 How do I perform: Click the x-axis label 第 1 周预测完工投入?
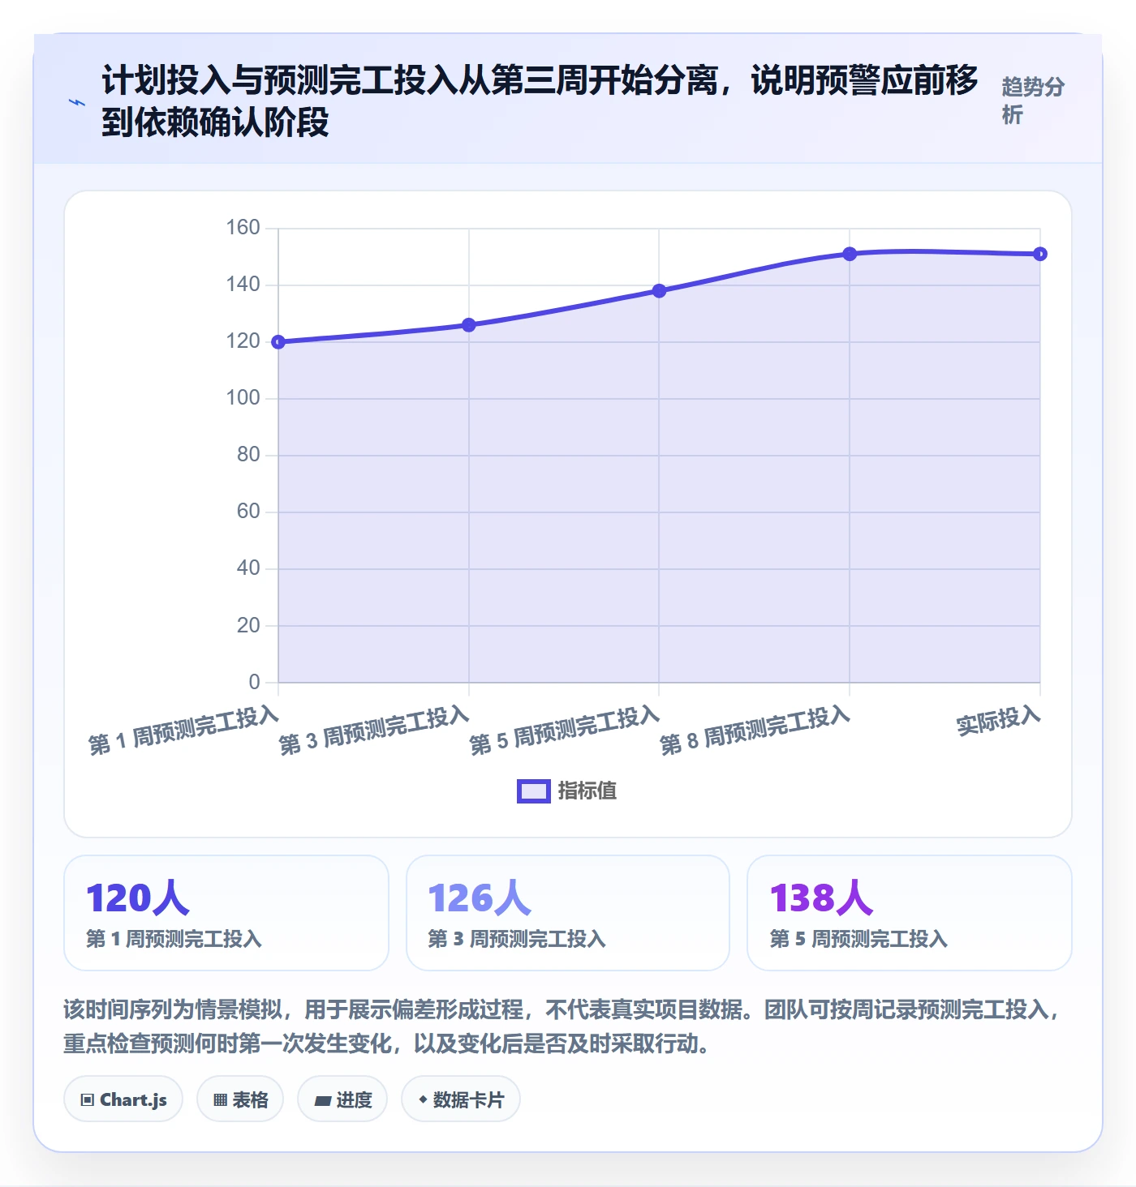(183, 731)
